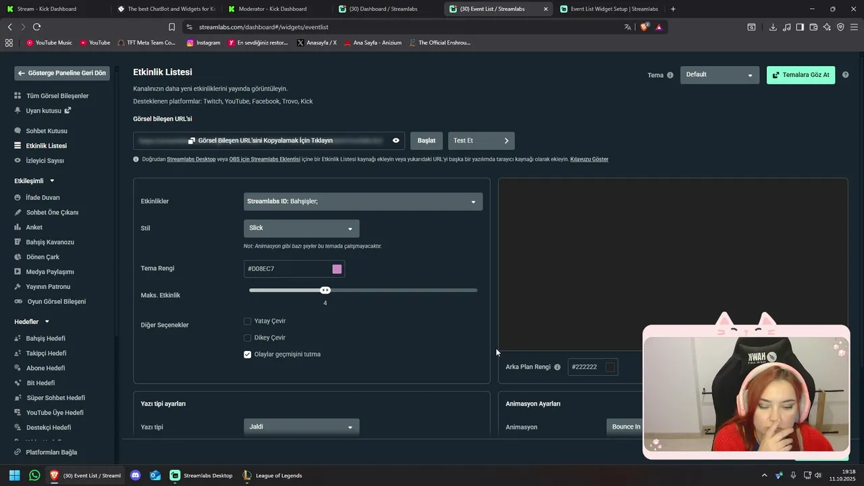Viewport: 864px width, 486px height.
Task: Open the browser hamburger main menu
Action: (854, 27)
